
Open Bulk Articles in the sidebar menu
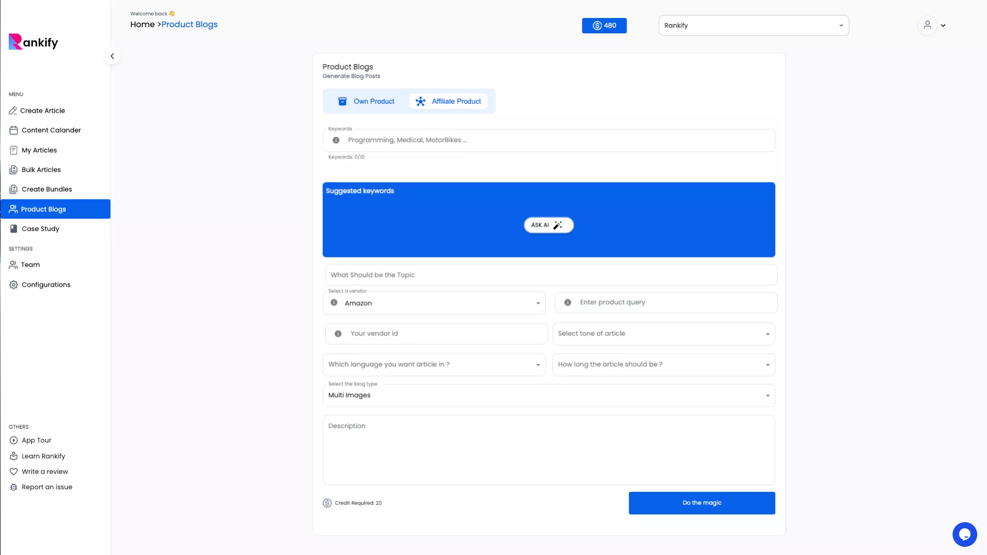click(41, 170)
